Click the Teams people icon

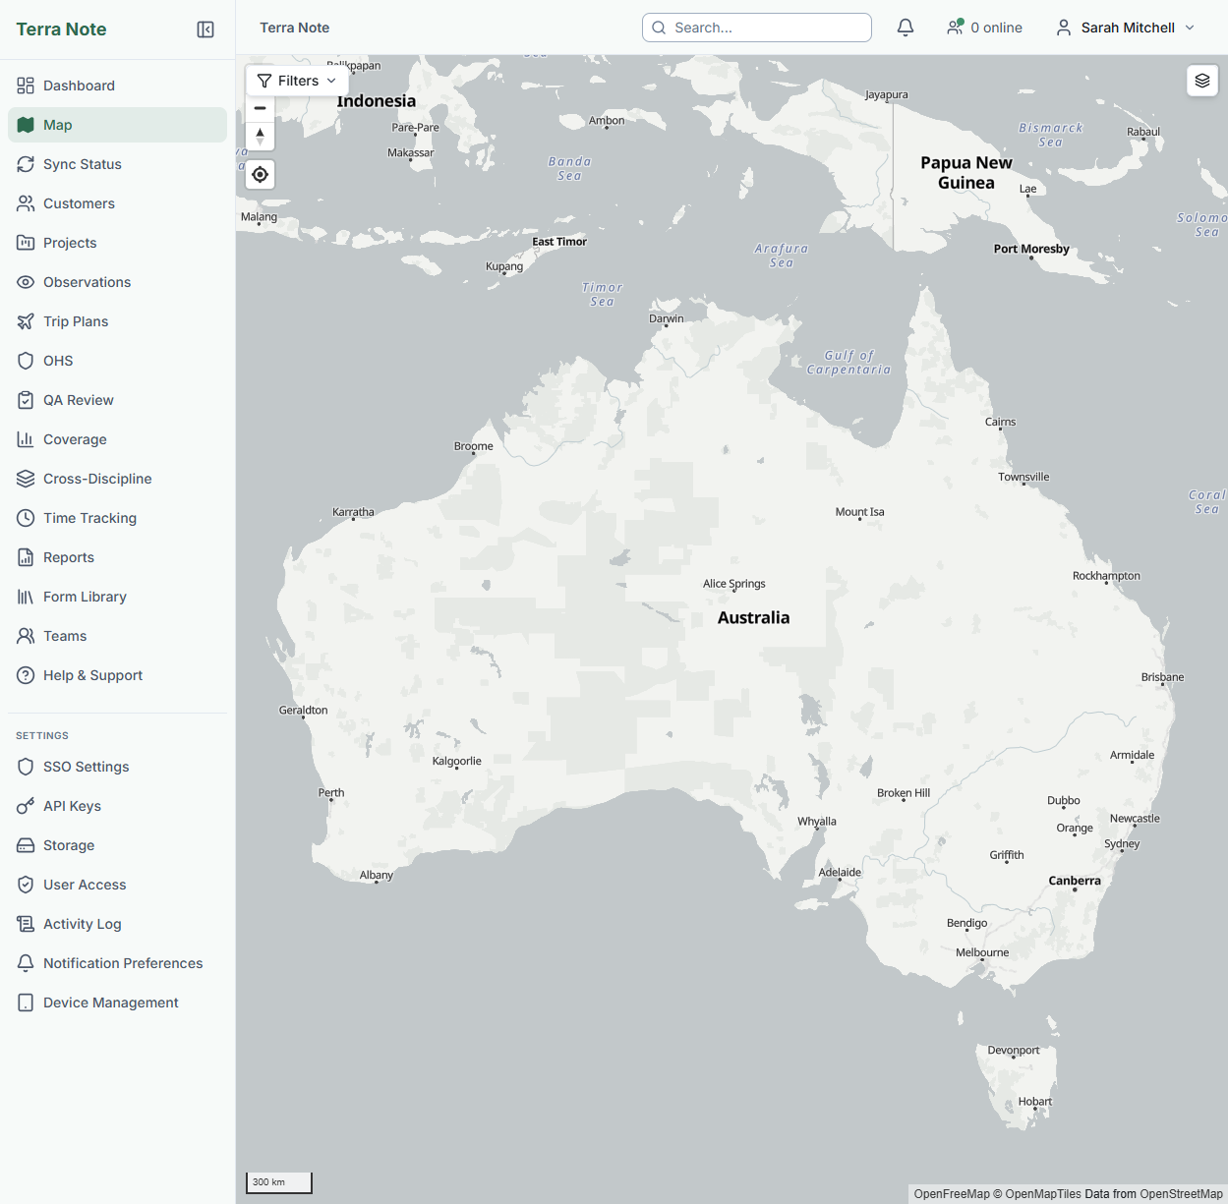[26, 636]
